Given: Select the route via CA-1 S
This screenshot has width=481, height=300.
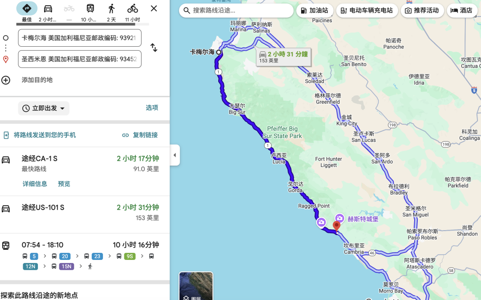Looking at the screenshot, I should (85, 171).
